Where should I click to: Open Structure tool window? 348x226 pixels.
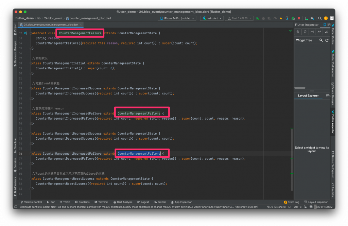pyautogui.click(x=15, y=146)
